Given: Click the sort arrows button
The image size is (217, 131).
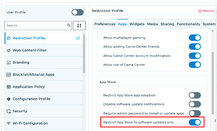Looking at the screenshot, I should 79,26.
